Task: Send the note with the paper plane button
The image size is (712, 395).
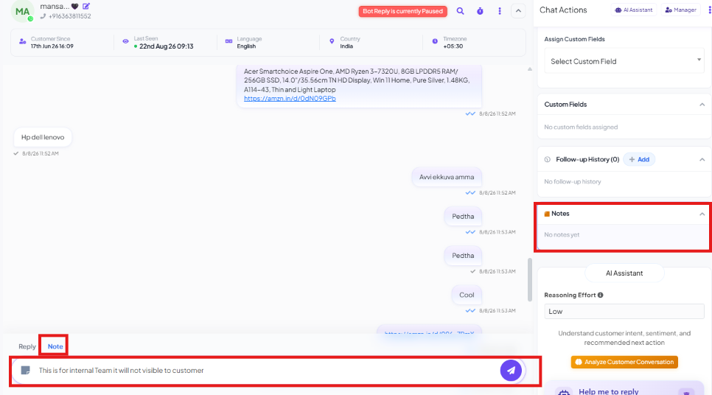Action: (511, 371)
